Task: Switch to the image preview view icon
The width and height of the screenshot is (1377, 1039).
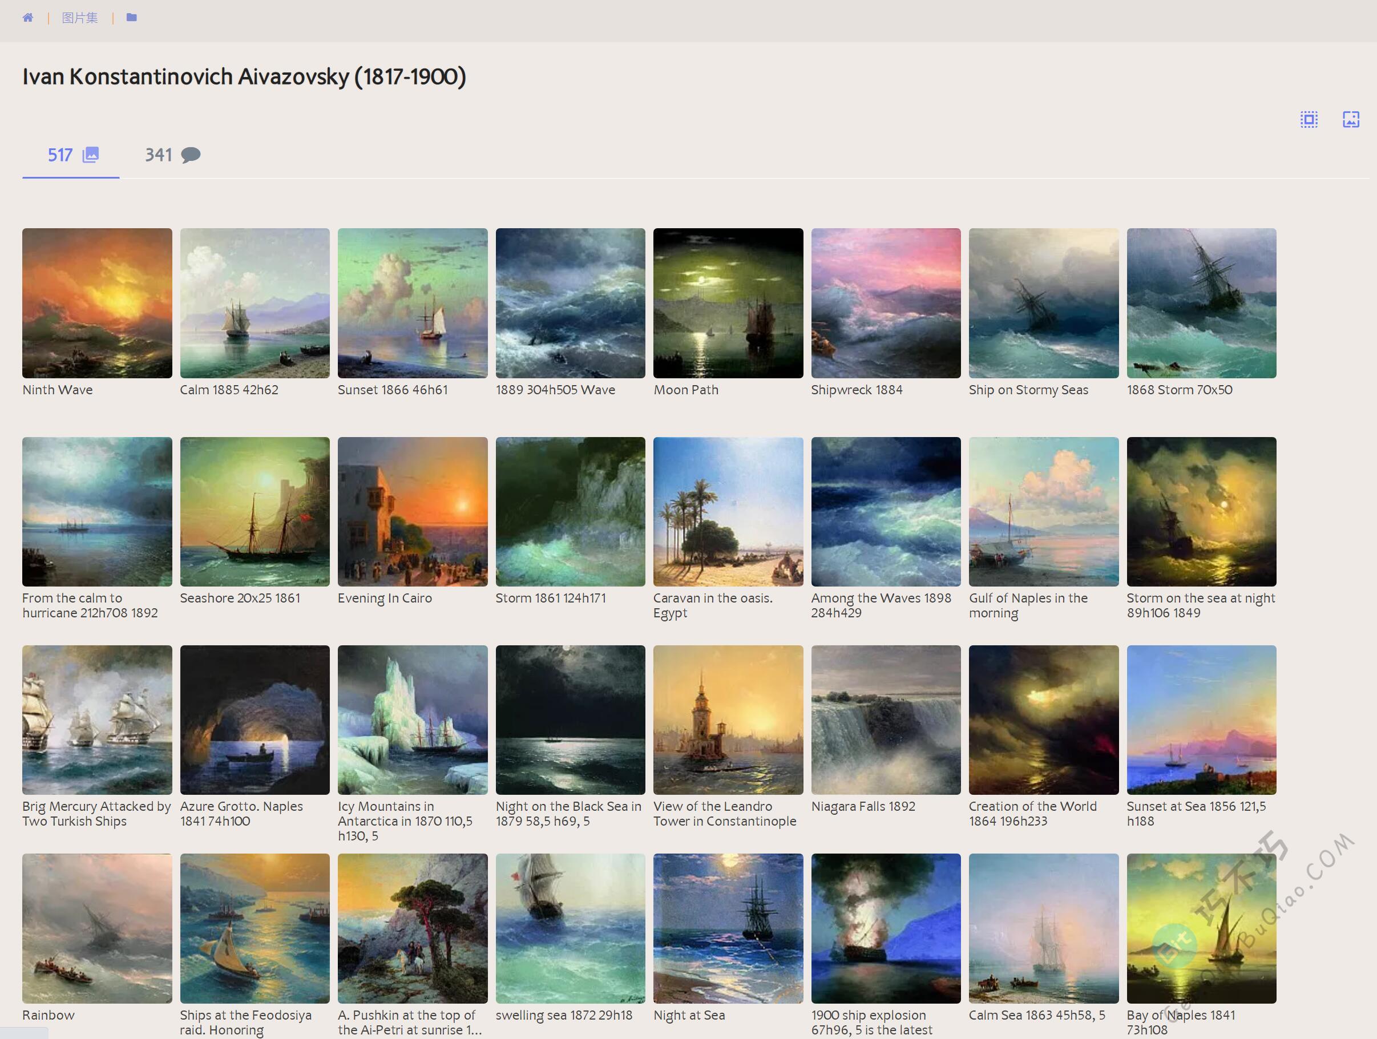Action: coord(1351,119)
